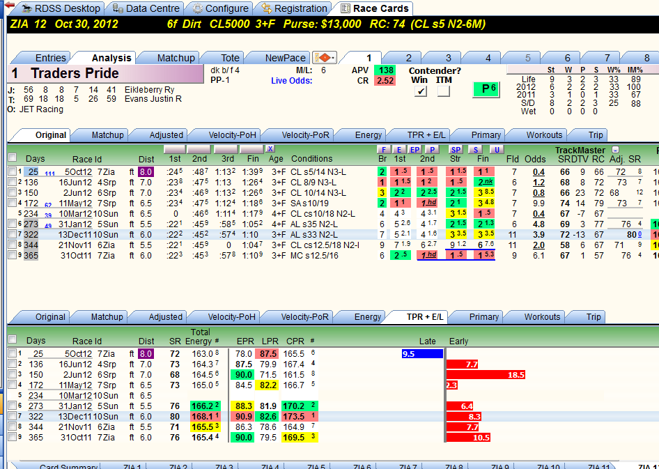This screenshot has width=659, height=469.
Task: Click the blank button above 3rd column
Action: point(226,149)
